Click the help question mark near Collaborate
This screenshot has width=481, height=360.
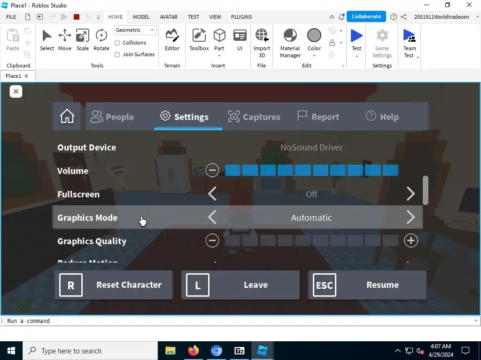[x=393, y=17]
